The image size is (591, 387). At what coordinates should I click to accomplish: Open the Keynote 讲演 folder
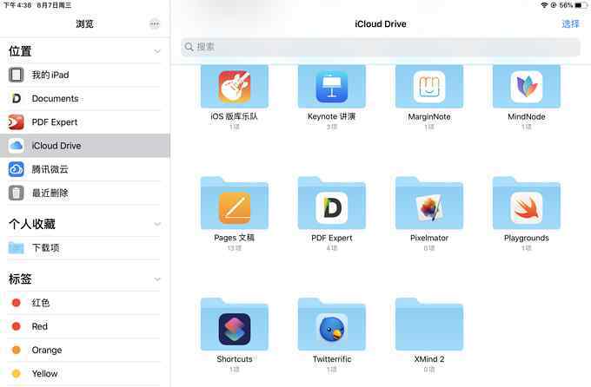(332, 86)
